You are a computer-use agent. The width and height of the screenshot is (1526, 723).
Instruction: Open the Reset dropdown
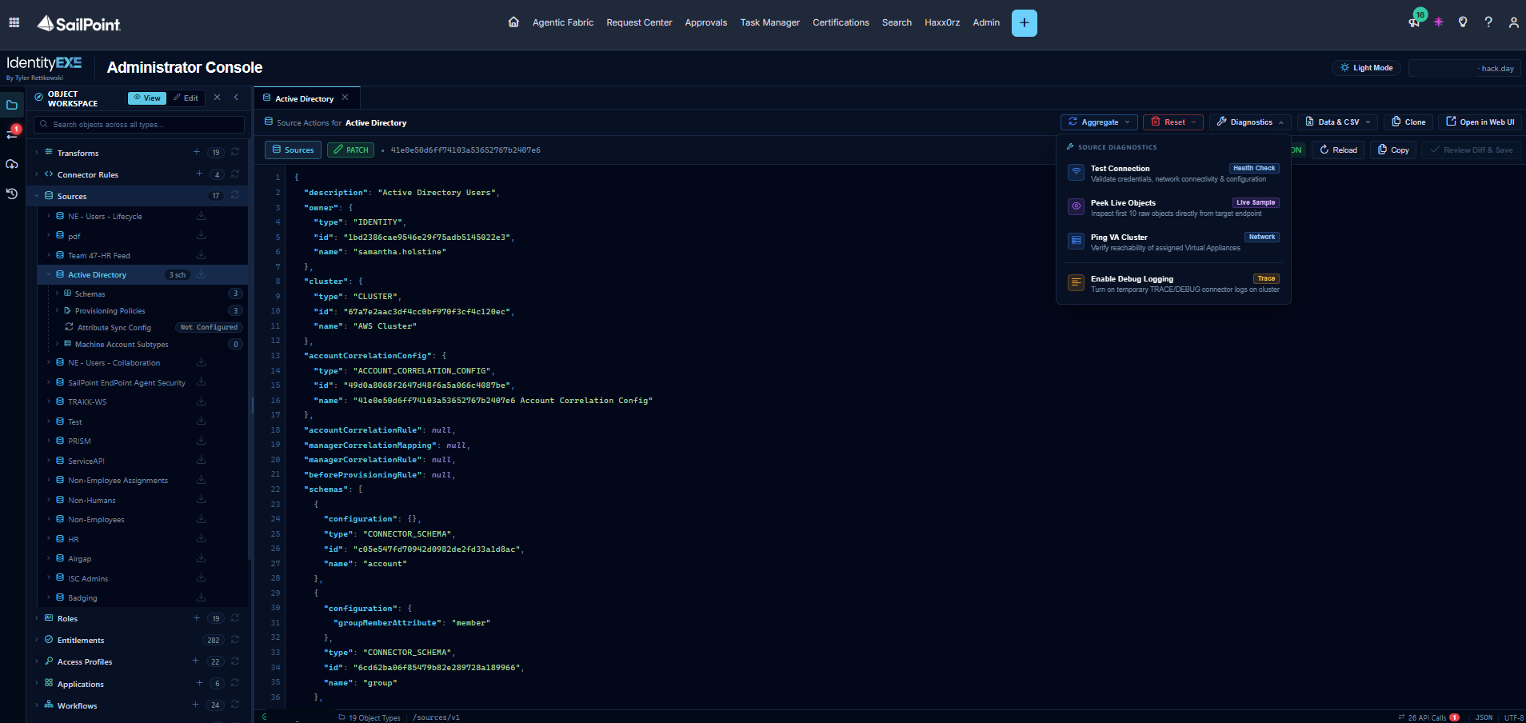pyautogui.click(x=1173, y=122)
